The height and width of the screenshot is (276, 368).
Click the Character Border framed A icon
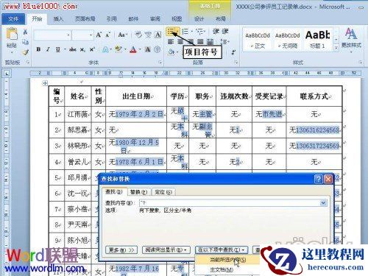point(158,35)
